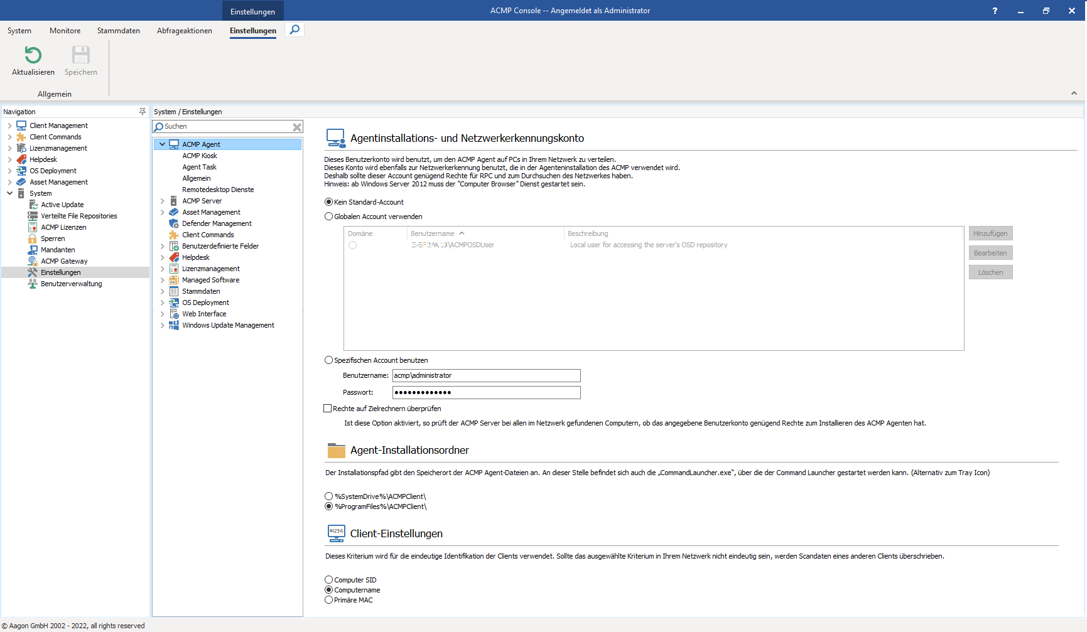This screenshot has height=632, width=1087.
Task: Select Kein Standard-Account option
Action: [328, 202]
